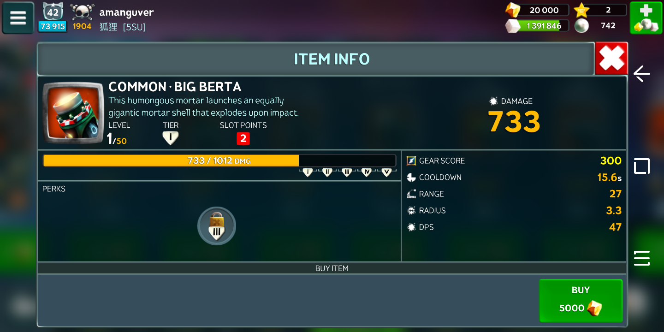Tap the locked tier III perk slot
The height and width of the screenshot is (332, 664).
click(x=216, y=226)
